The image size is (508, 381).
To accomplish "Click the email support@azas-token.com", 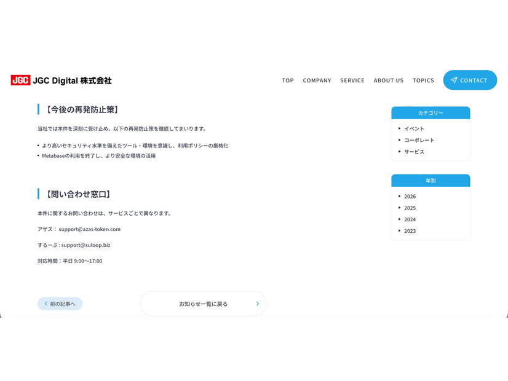I will (89, 229).
